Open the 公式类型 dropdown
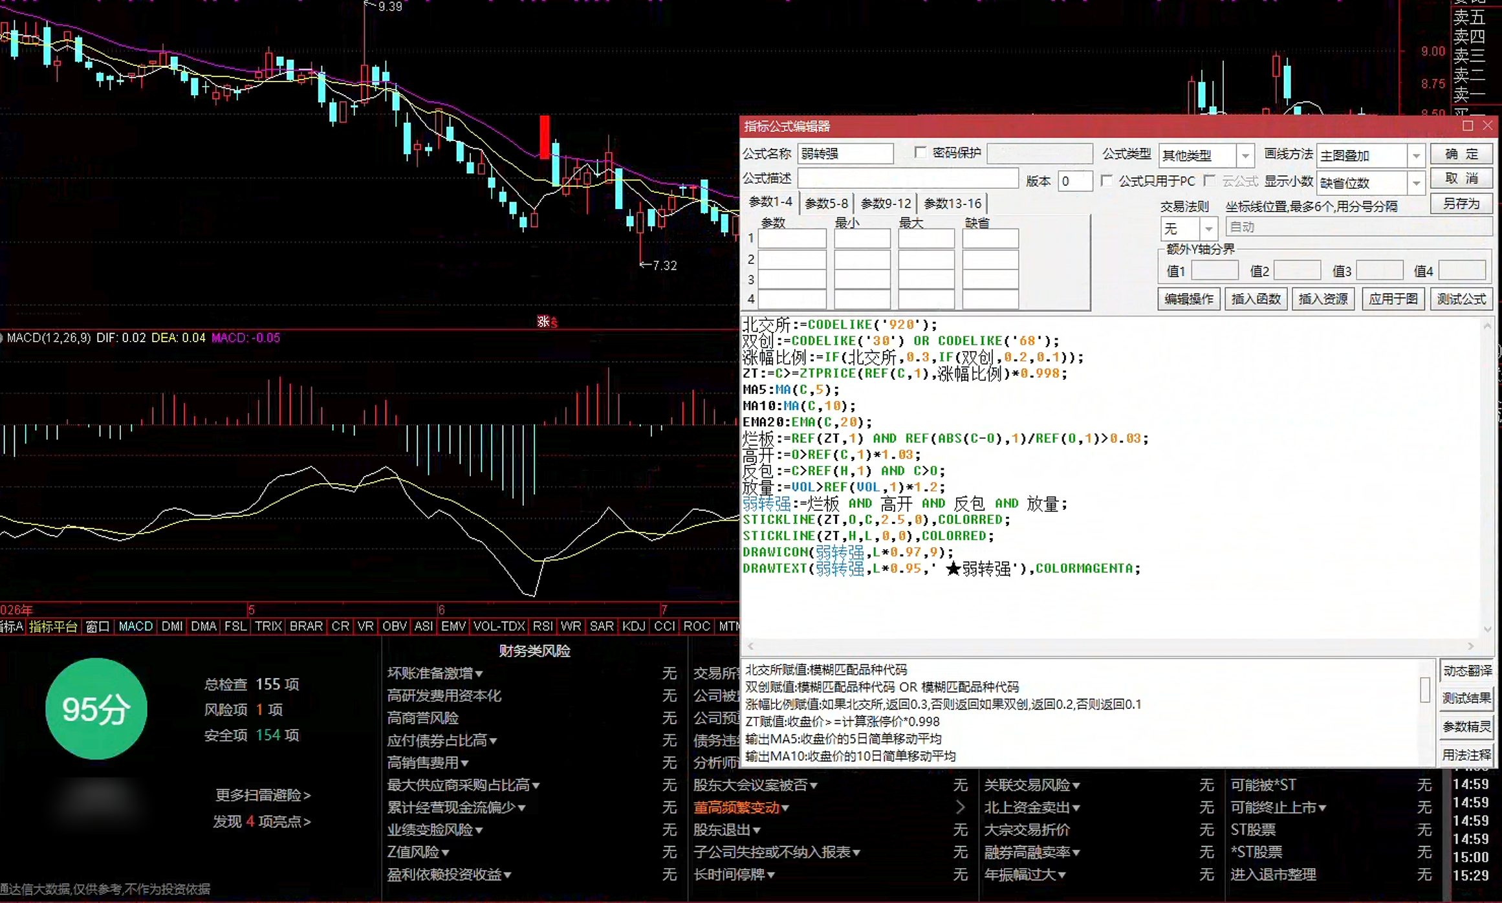The width and height of the screenshot is (1502, 903). pyautogui.click(x=1245, y=156)
